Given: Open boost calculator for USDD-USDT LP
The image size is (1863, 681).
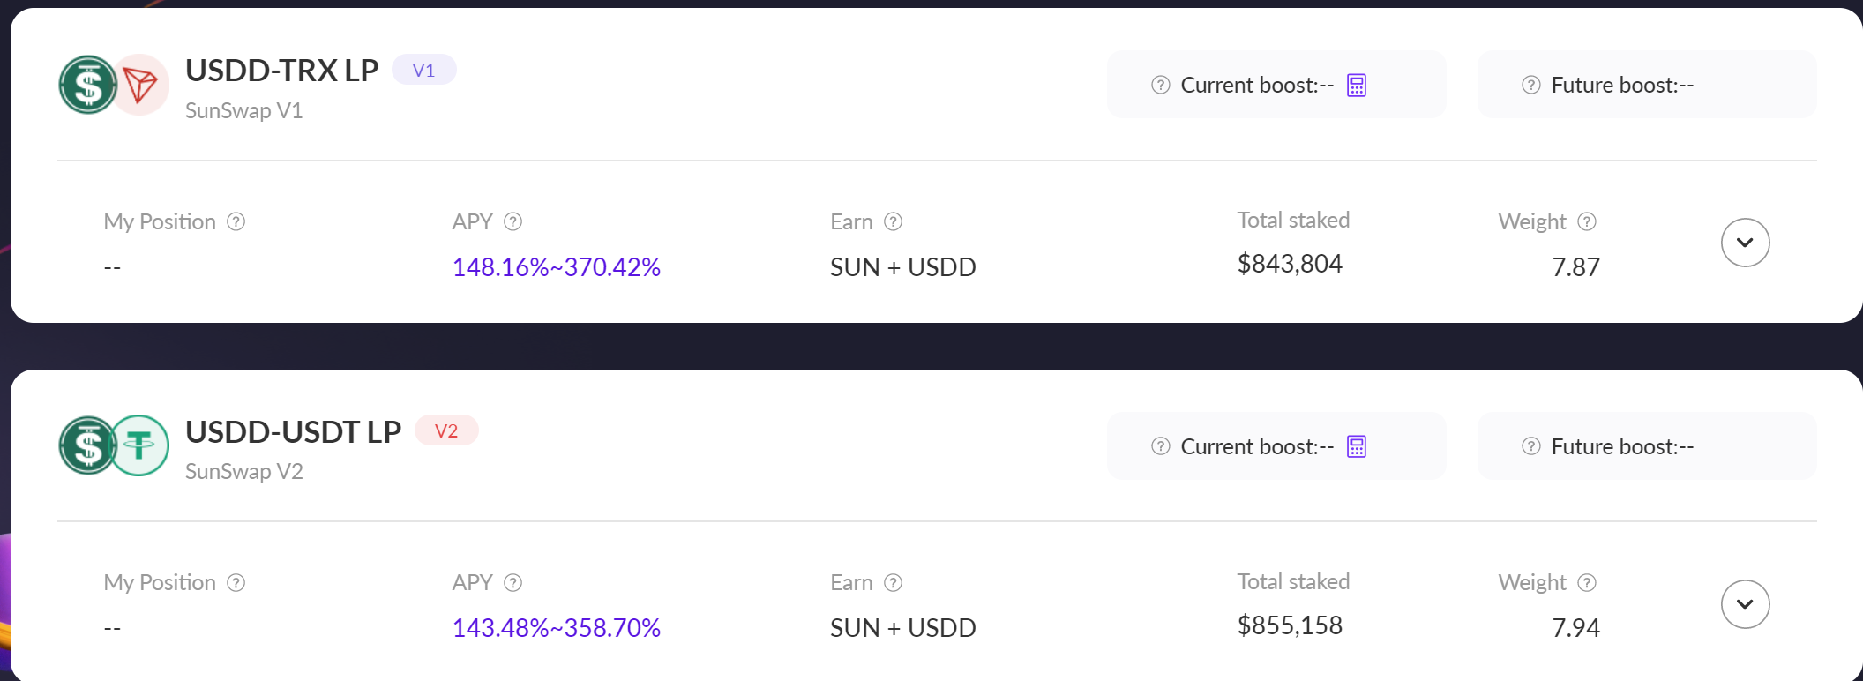Looking at the screenshot, I should coord(1357,447).
